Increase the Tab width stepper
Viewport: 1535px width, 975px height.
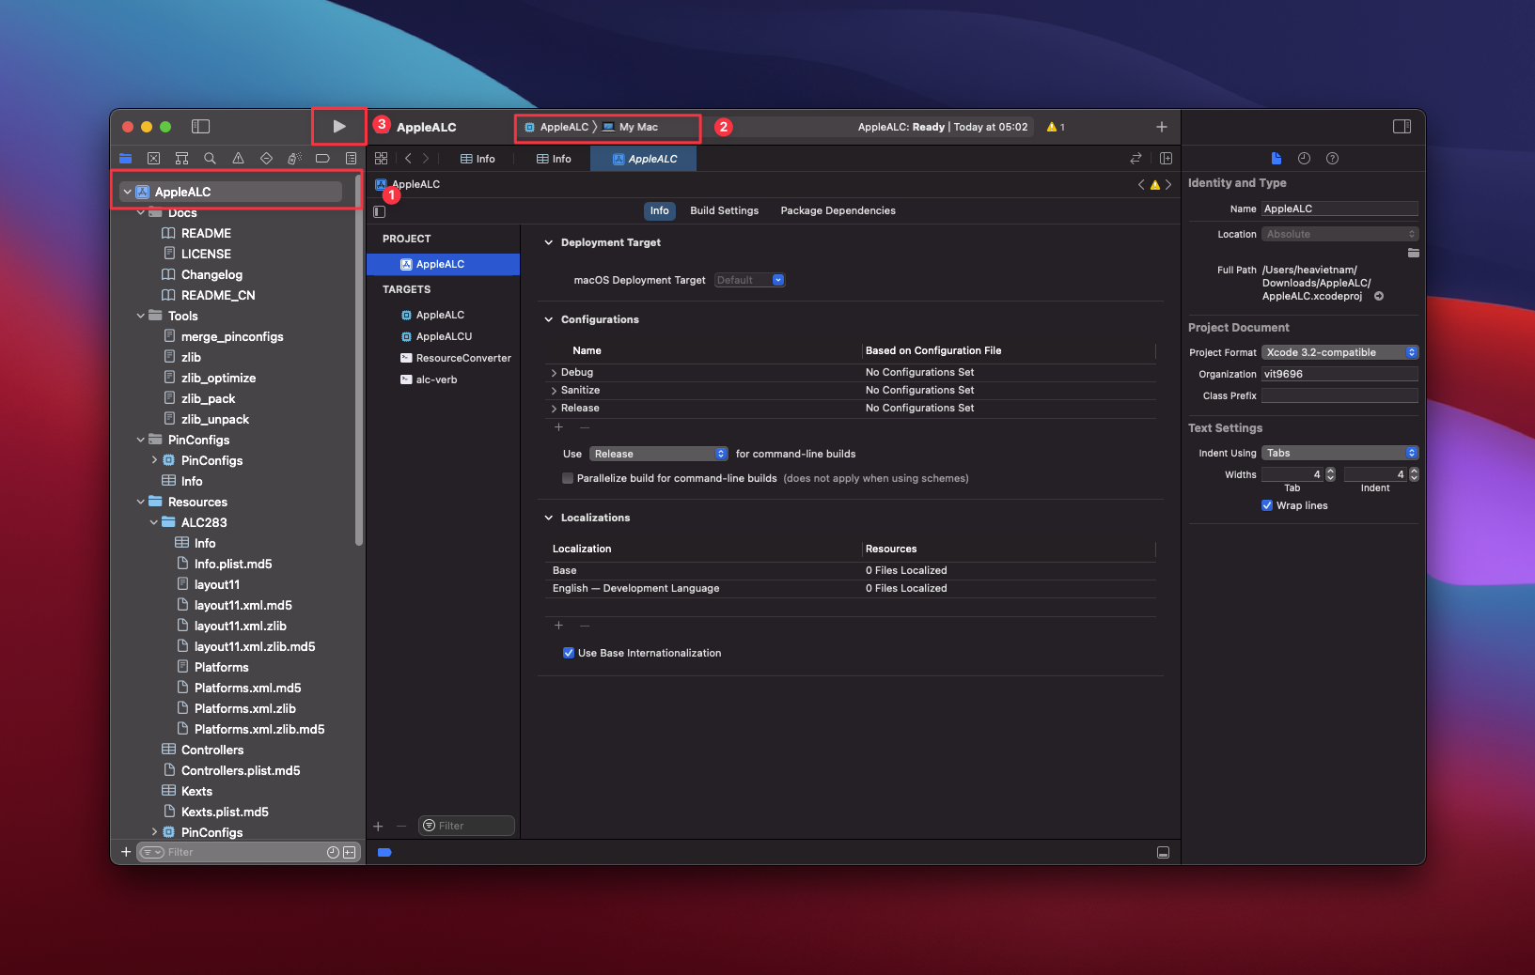tap(1330, 471)
